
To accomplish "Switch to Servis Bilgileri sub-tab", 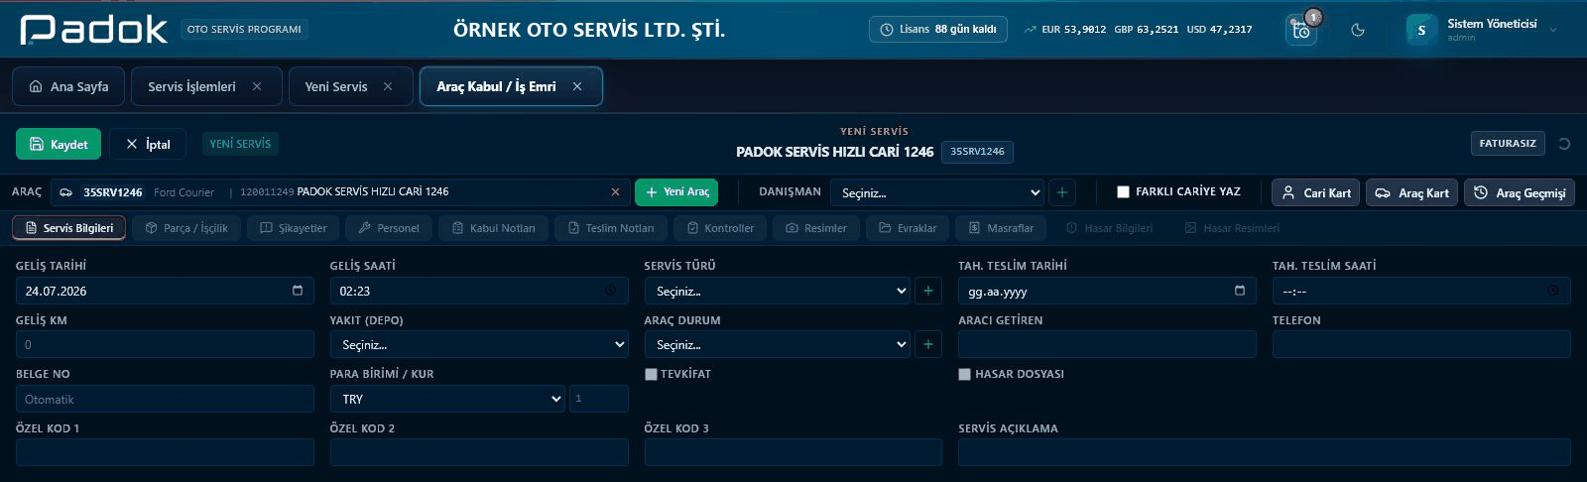I will [x=69, y=228].
